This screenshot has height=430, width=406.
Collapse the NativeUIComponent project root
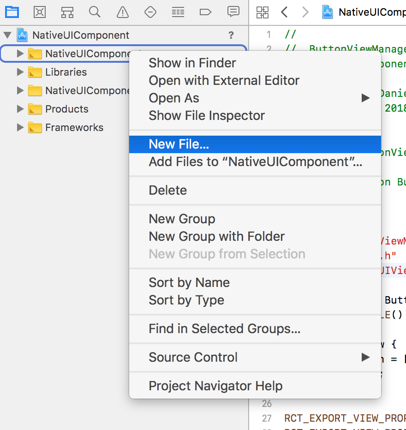[7, 35]
